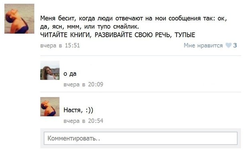Screen dimensions: 247x154
Task: Open the post author's large avatar
Action: pos(19,18)
